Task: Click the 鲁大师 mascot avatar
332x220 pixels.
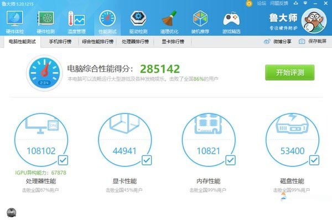Action: [x=314, y=21]
